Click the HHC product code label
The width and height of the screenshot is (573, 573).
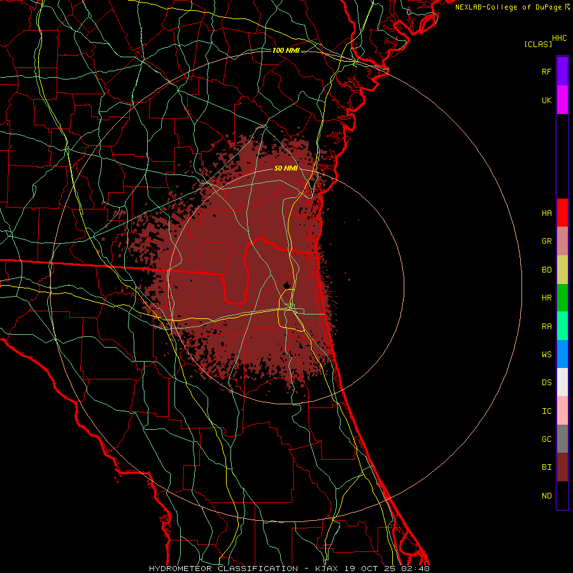[x=560, y=38]
